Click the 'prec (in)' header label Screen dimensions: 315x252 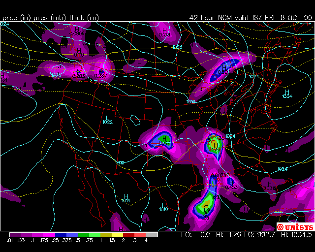tap(16, 17)
